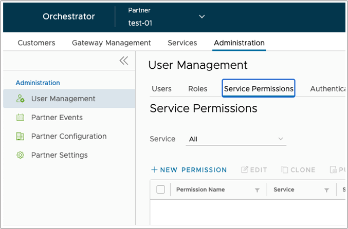Open the Roles sub-tab
Image resolution: width=348 pixels, height=229 pixels.
pos(198,89)
